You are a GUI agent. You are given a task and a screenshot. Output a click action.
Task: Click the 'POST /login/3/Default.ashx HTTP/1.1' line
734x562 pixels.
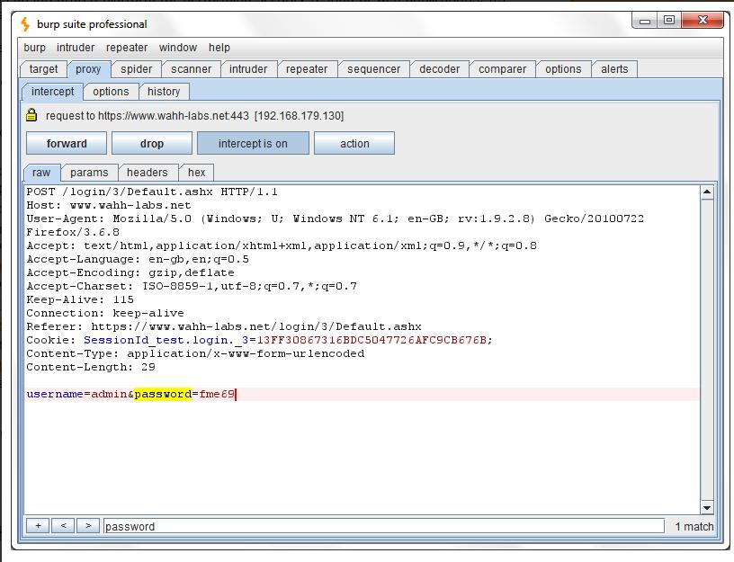[x=152, y=192]
